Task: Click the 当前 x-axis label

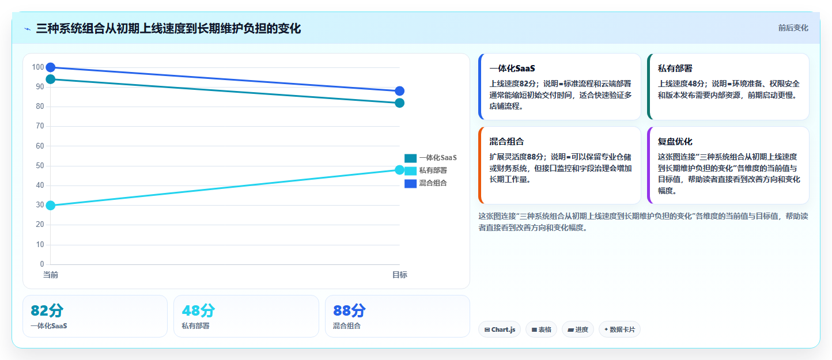Action: coord(51,275)
